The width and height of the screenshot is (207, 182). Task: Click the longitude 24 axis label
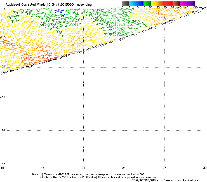click(124, 168)
